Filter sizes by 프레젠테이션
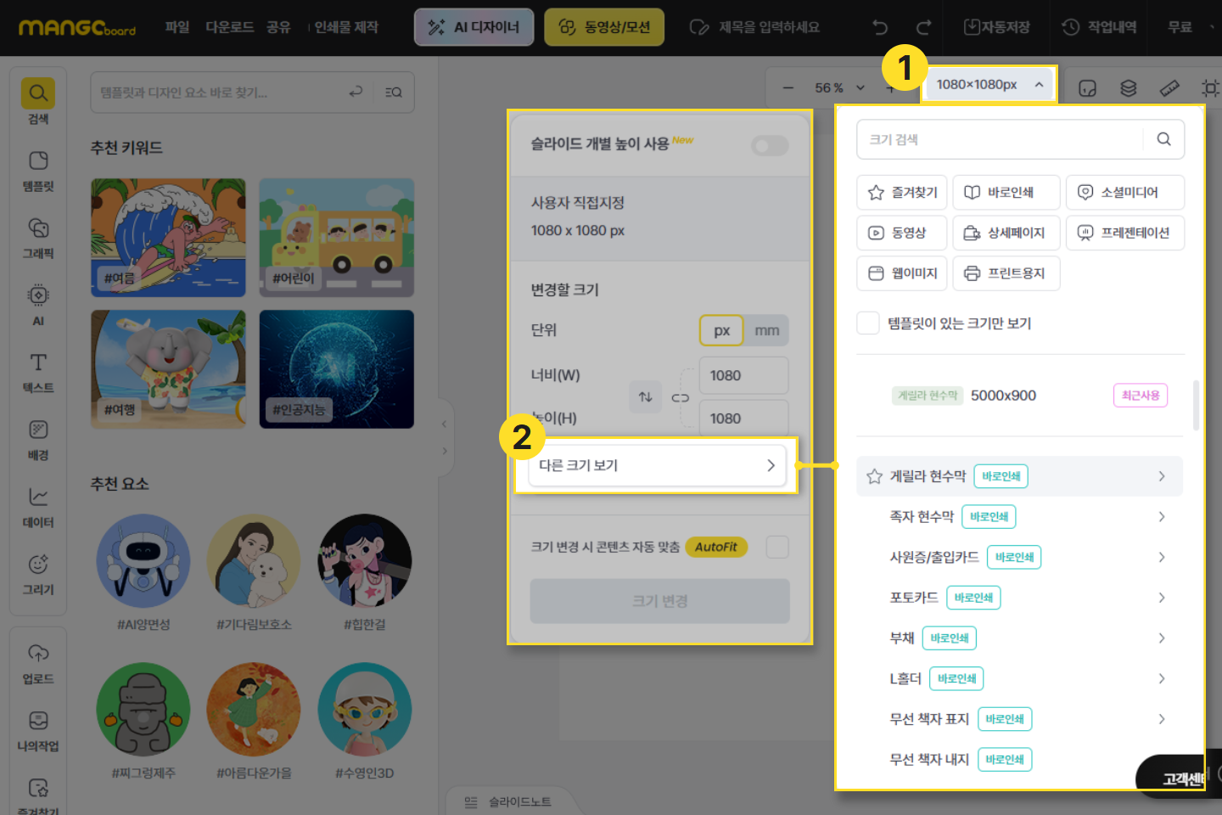 click(1125, 233)
